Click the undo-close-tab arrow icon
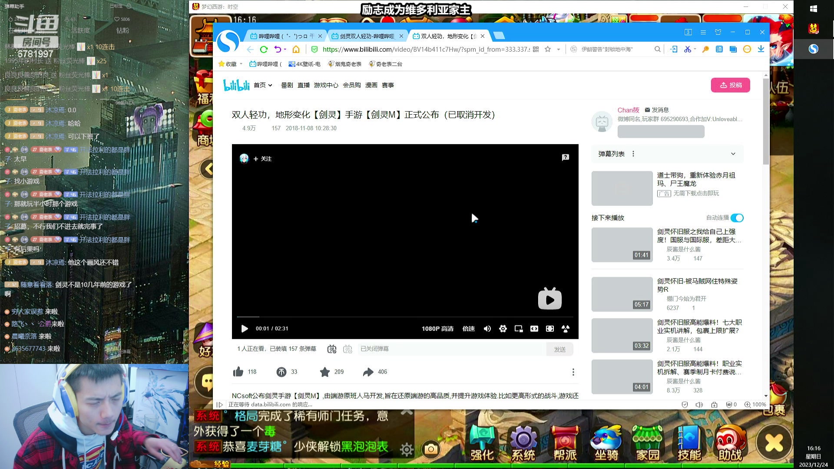The width and height of the screenshot is (834, 469). [278, 50]
